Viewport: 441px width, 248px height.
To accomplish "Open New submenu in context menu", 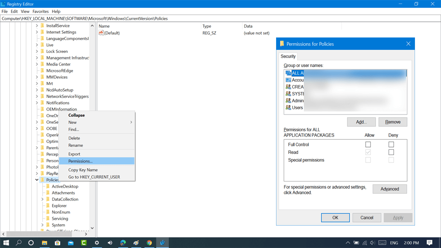I will [x=97, y=122].
